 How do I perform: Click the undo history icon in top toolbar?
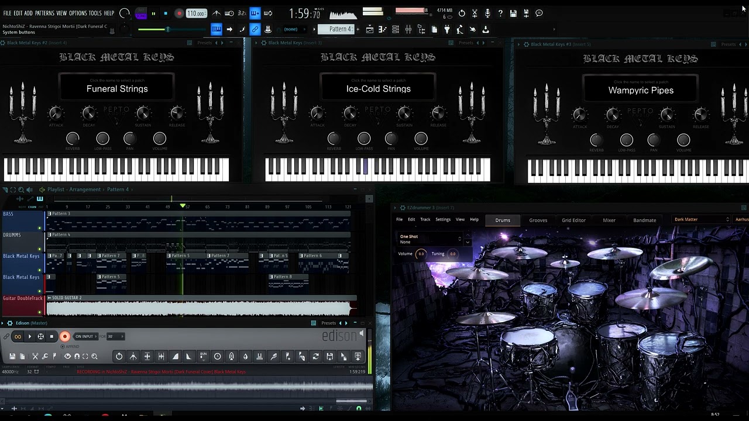[x=462, y=13]
